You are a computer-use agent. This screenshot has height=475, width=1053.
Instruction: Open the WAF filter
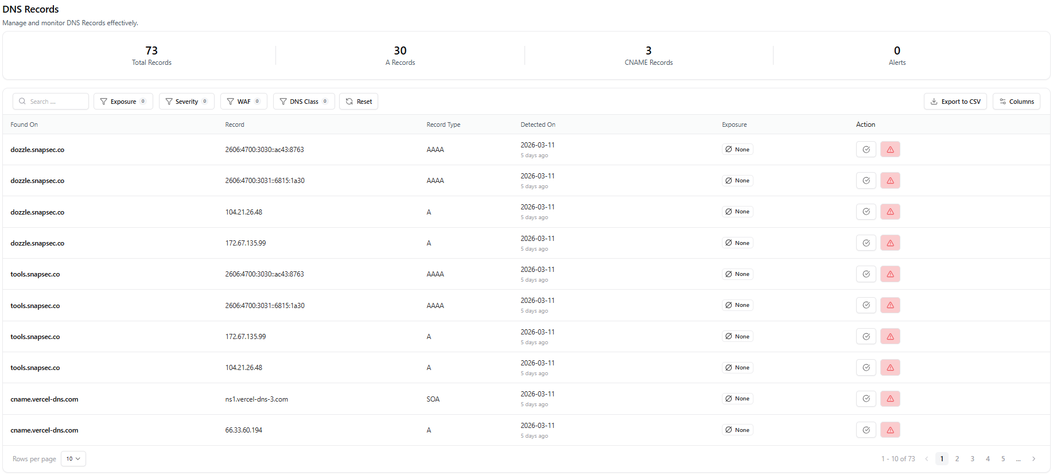coord(244,102)
